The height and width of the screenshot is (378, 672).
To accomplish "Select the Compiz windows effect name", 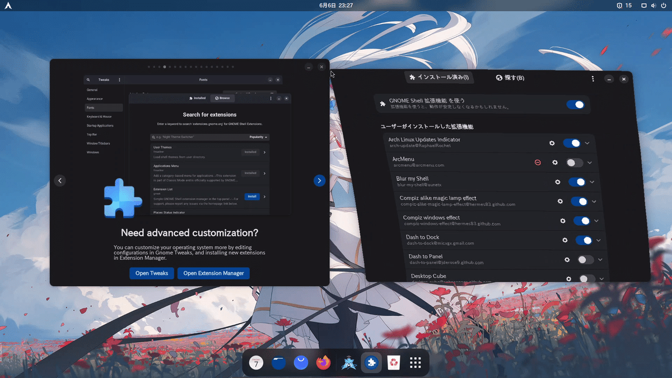I will [431, 217].
